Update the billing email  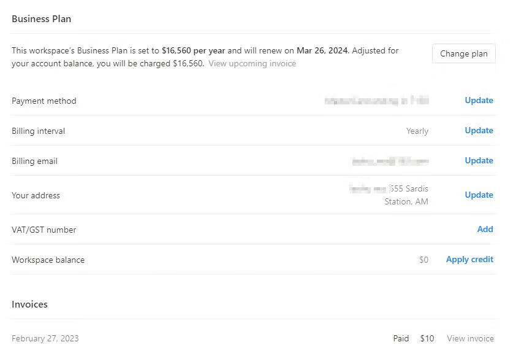click(479, 160)
